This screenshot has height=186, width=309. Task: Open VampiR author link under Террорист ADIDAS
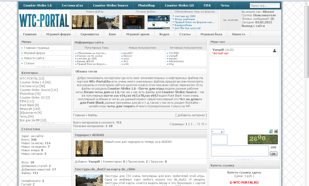coord(94,162)
